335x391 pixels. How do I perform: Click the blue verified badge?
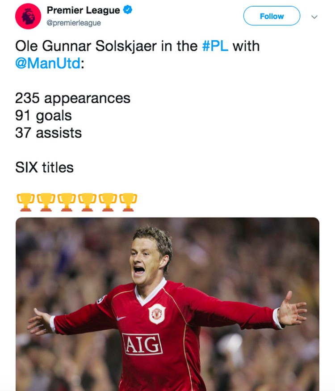pos(128,10)
